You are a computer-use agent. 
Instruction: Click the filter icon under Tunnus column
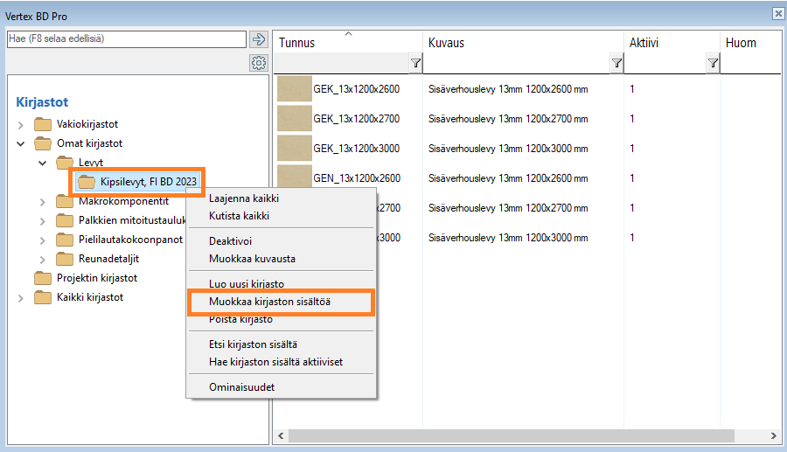(x=415, y=63)
